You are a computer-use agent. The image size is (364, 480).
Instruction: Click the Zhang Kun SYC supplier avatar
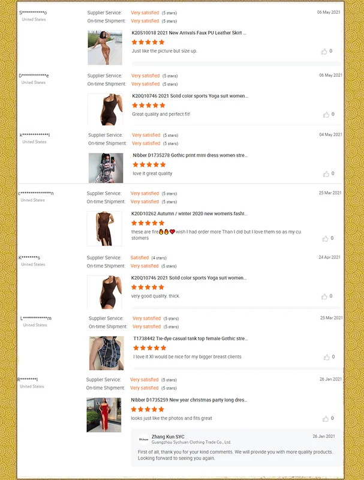(x=143, y=439)
